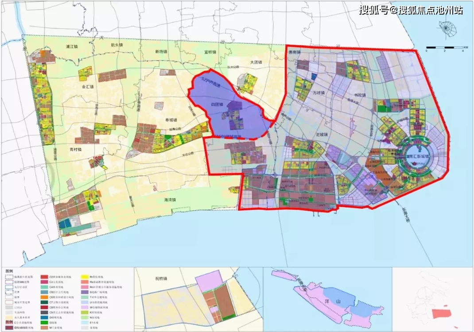The image size is (474, 332).
Task: Select the 大团镇 town label
Action: coord(256,62)
